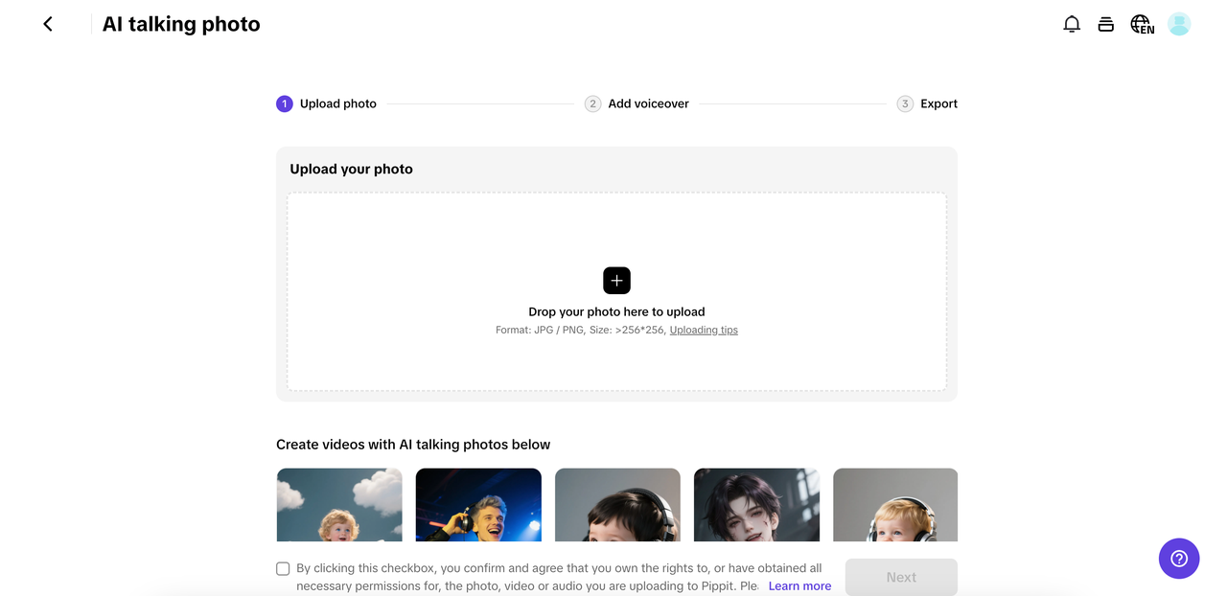Follow the Learn more link
1227x596 pixels.
[x=799, y=585]
